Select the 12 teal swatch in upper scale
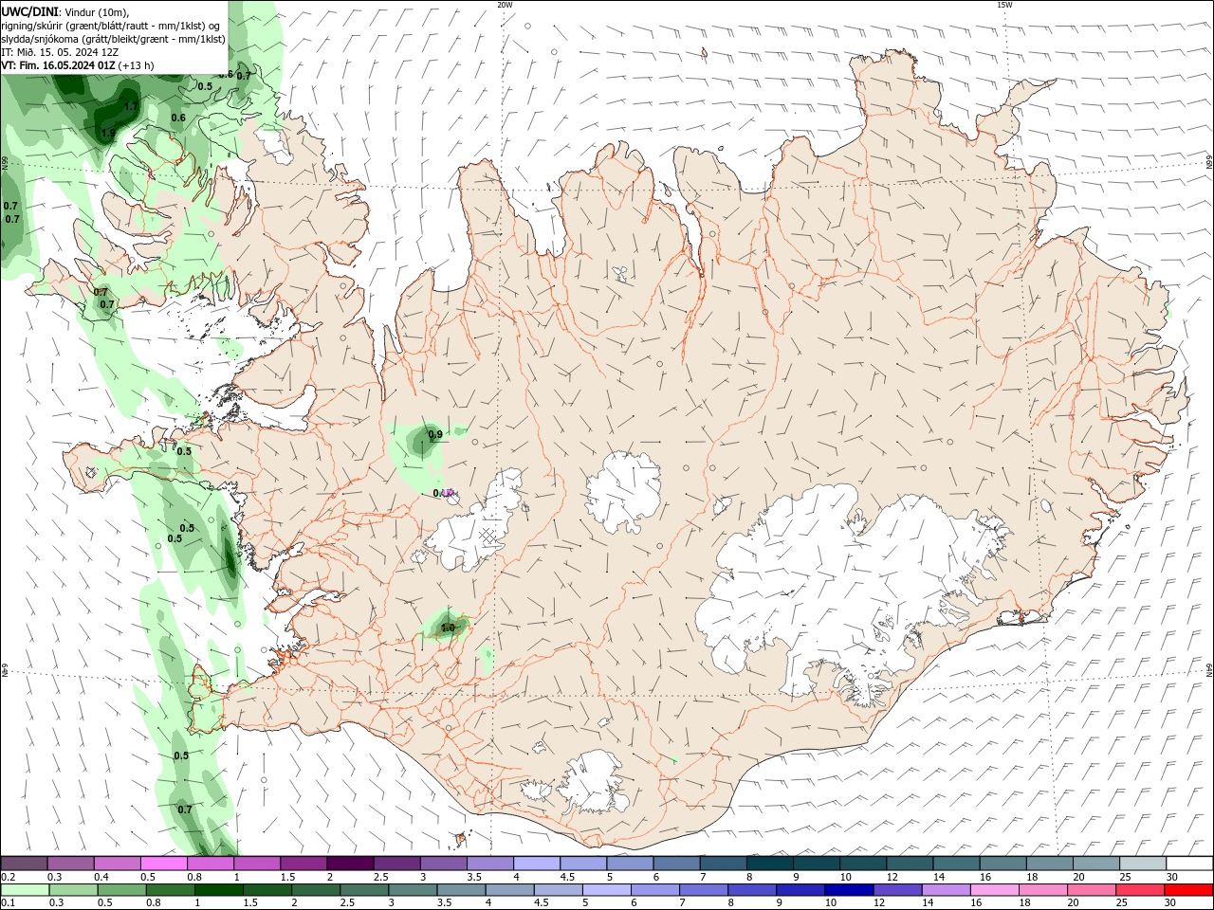This screenshot has width=1214, height=910. point(910,864)
